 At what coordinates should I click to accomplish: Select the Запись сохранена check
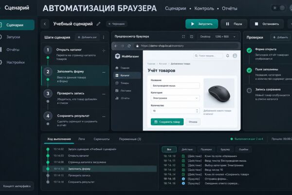click(268, 94)
